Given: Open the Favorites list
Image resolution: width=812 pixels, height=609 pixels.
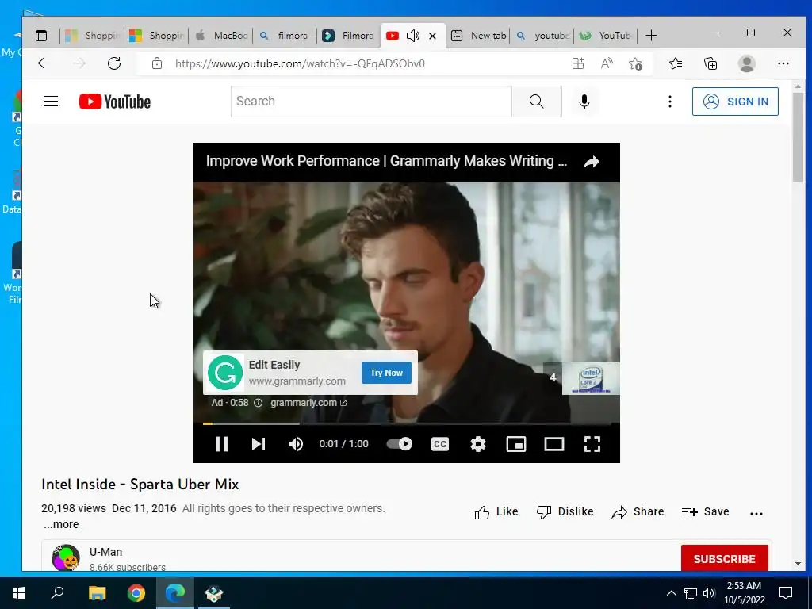Looking at the screenshot, I should coord(676,63).
